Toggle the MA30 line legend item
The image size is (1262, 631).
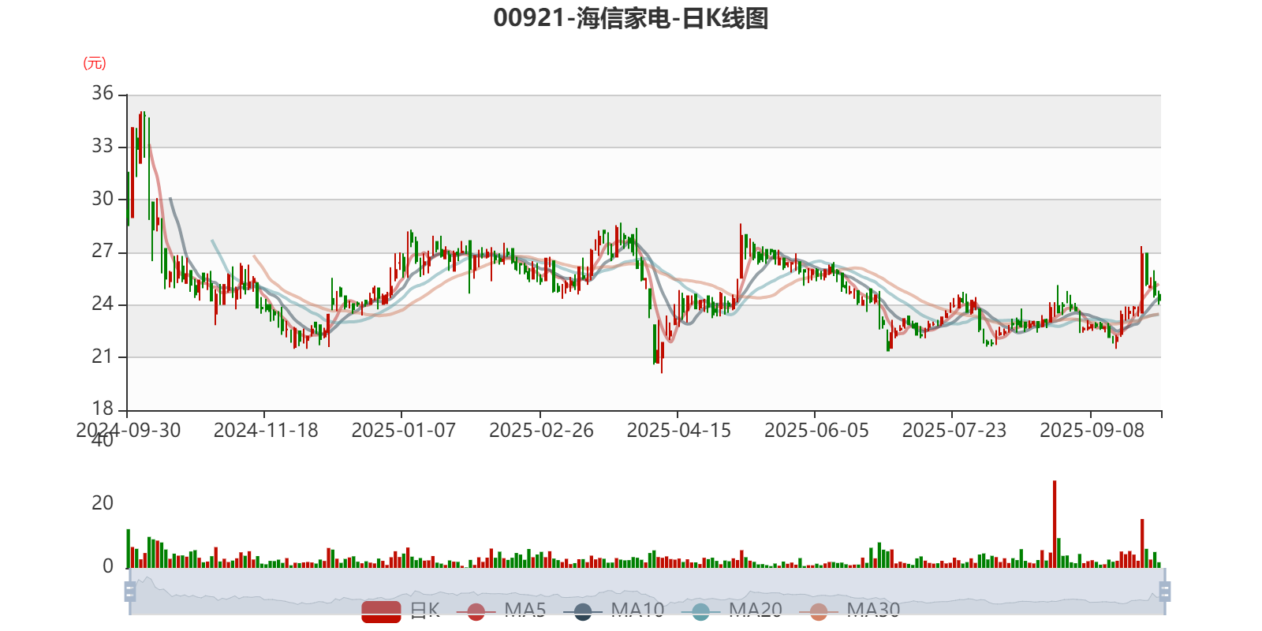click(849, 610)
